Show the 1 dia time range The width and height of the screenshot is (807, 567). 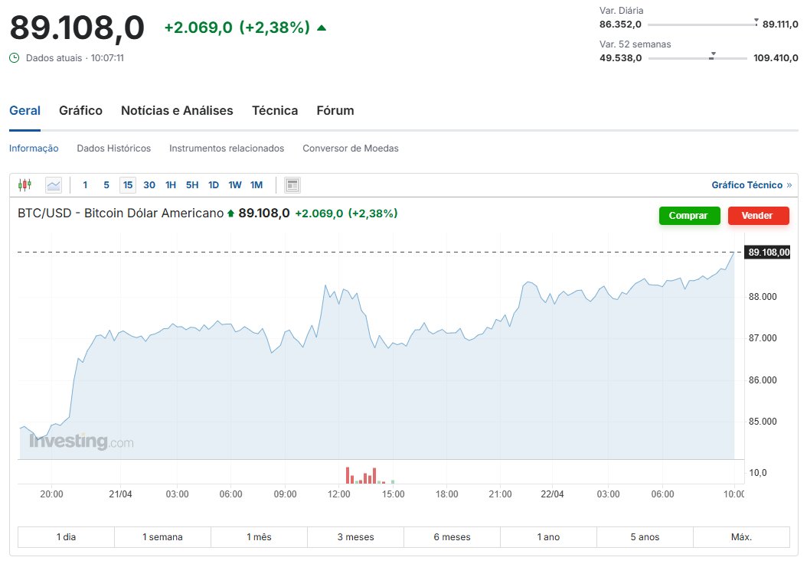click(x=66, y=536)
